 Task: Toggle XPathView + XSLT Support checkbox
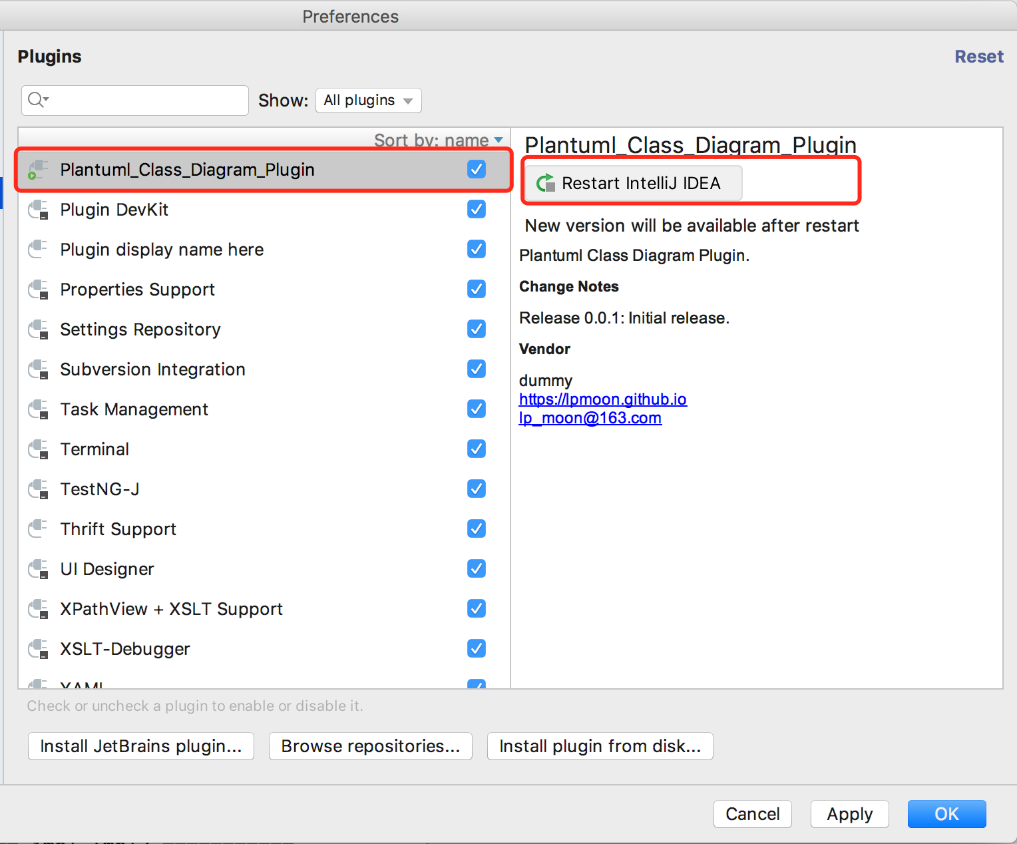pyautogui.click(x=477, y=608)
